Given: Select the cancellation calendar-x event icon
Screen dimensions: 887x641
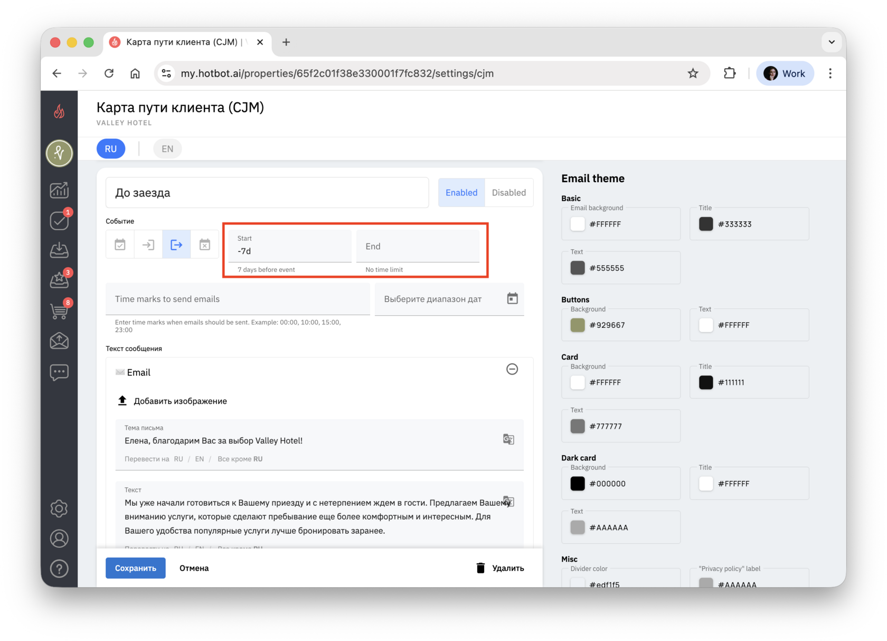Looking at the screenshot, I should [x=205, y=244].
